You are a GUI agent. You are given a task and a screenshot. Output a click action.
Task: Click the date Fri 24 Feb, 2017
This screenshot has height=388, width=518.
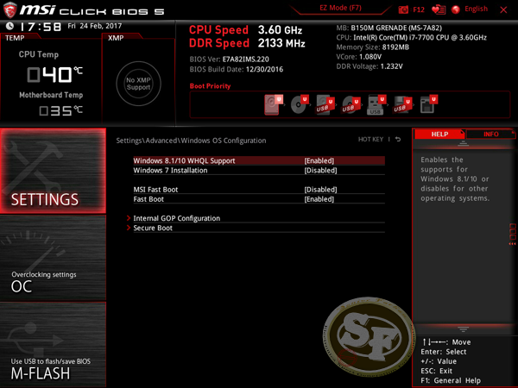(95, 26)
